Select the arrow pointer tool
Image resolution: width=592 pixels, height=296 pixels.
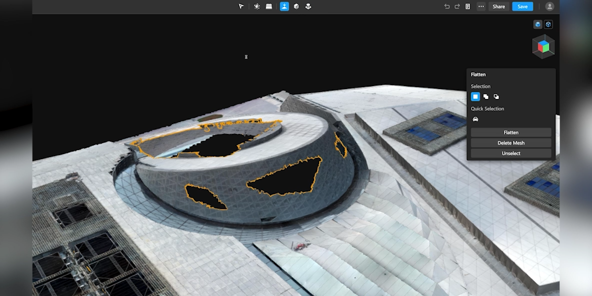(x=241, y=6)
